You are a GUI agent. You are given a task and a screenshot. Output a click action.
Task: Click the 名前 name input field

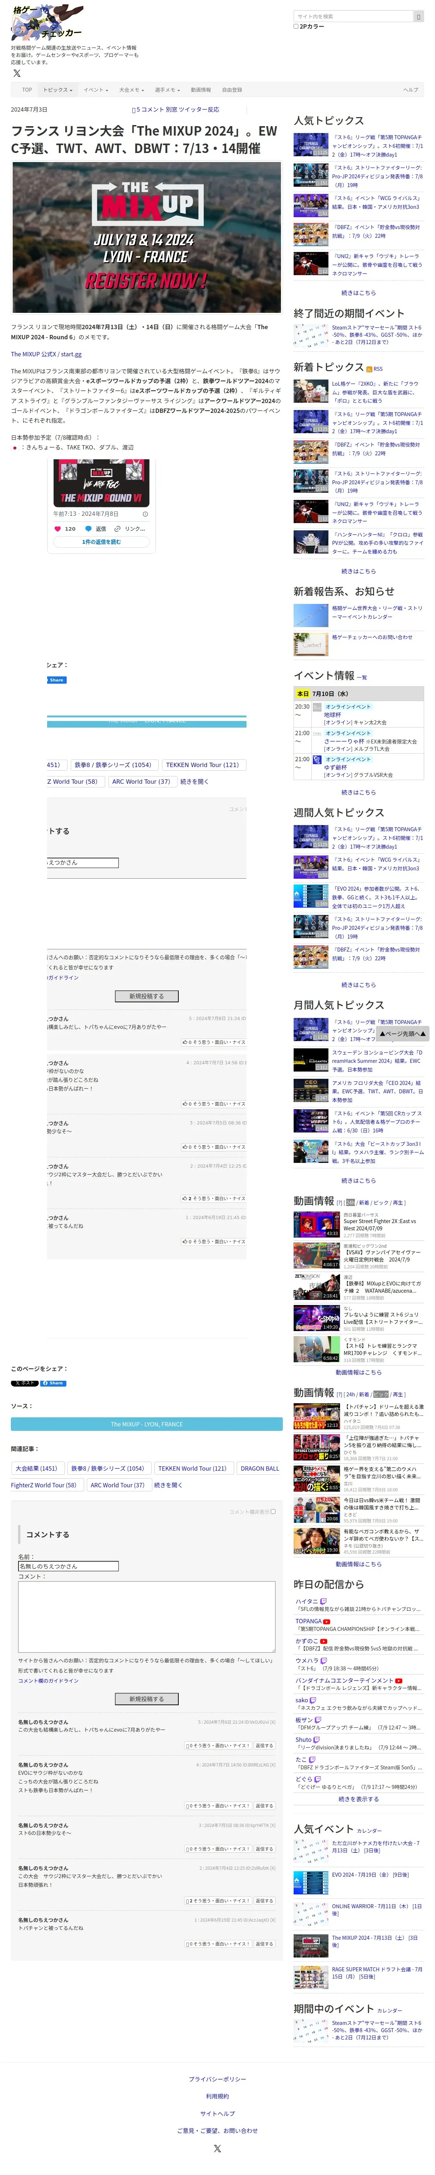[69, 1566]
